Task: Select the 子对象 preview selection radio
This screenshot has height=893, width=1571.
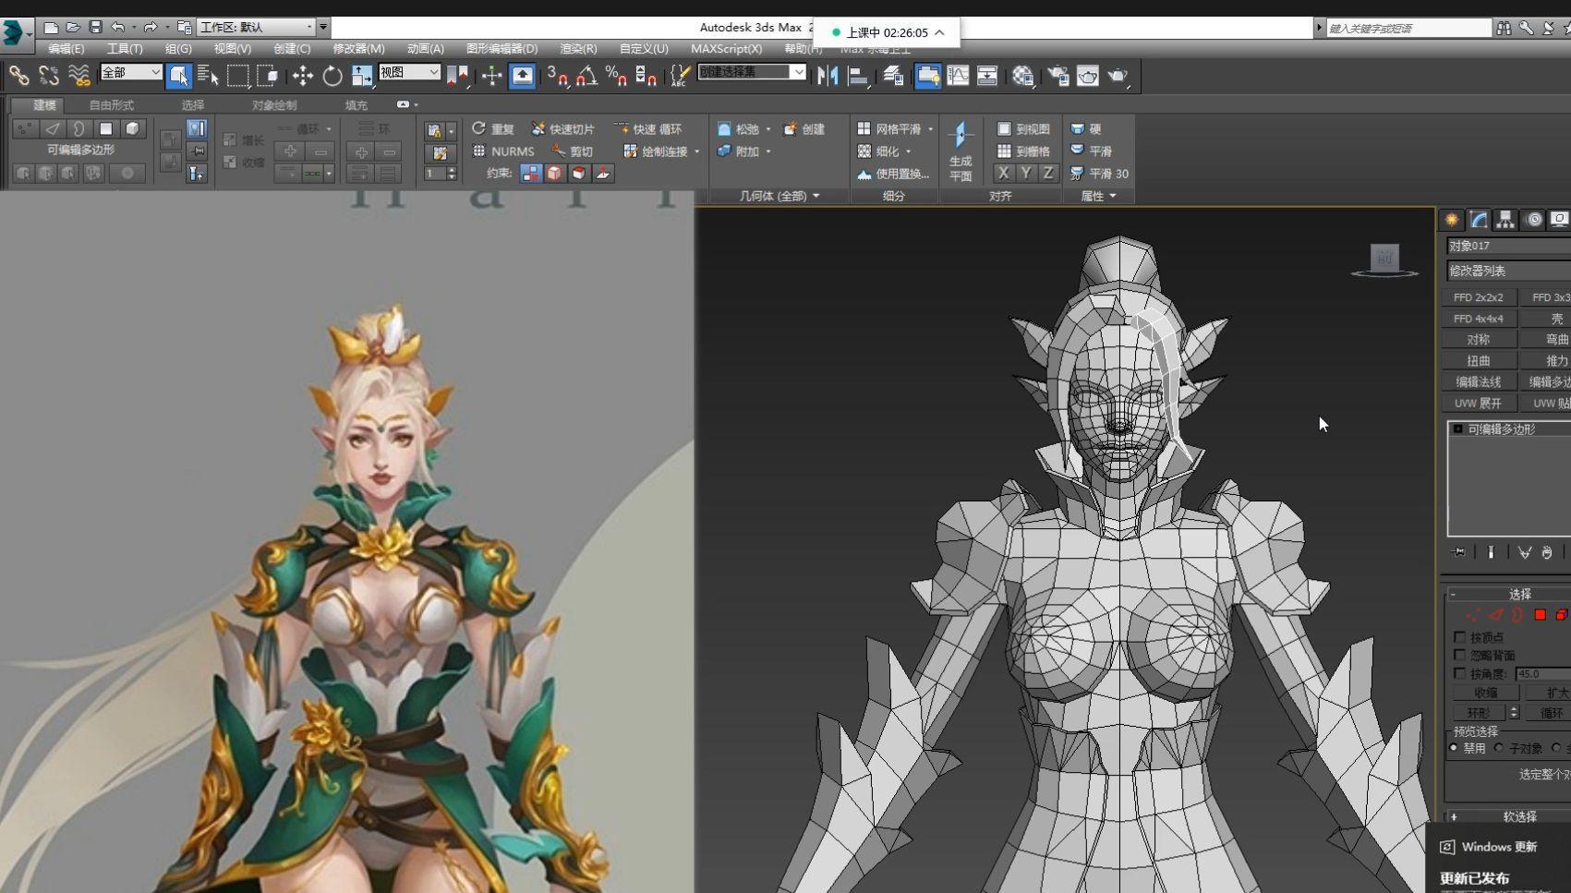Action: tap(1499, 748)
